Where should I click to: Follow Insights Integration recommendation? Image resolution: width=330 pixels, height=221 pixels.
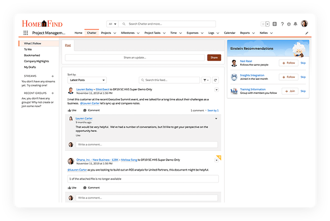point(288,77)
